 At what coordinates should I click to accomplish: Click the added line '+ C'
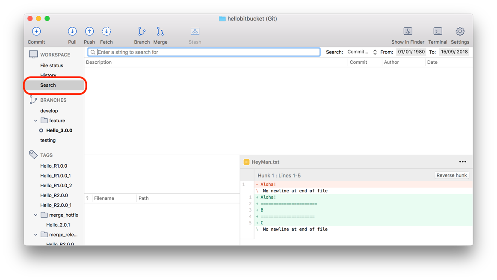[x=363, y=223]
